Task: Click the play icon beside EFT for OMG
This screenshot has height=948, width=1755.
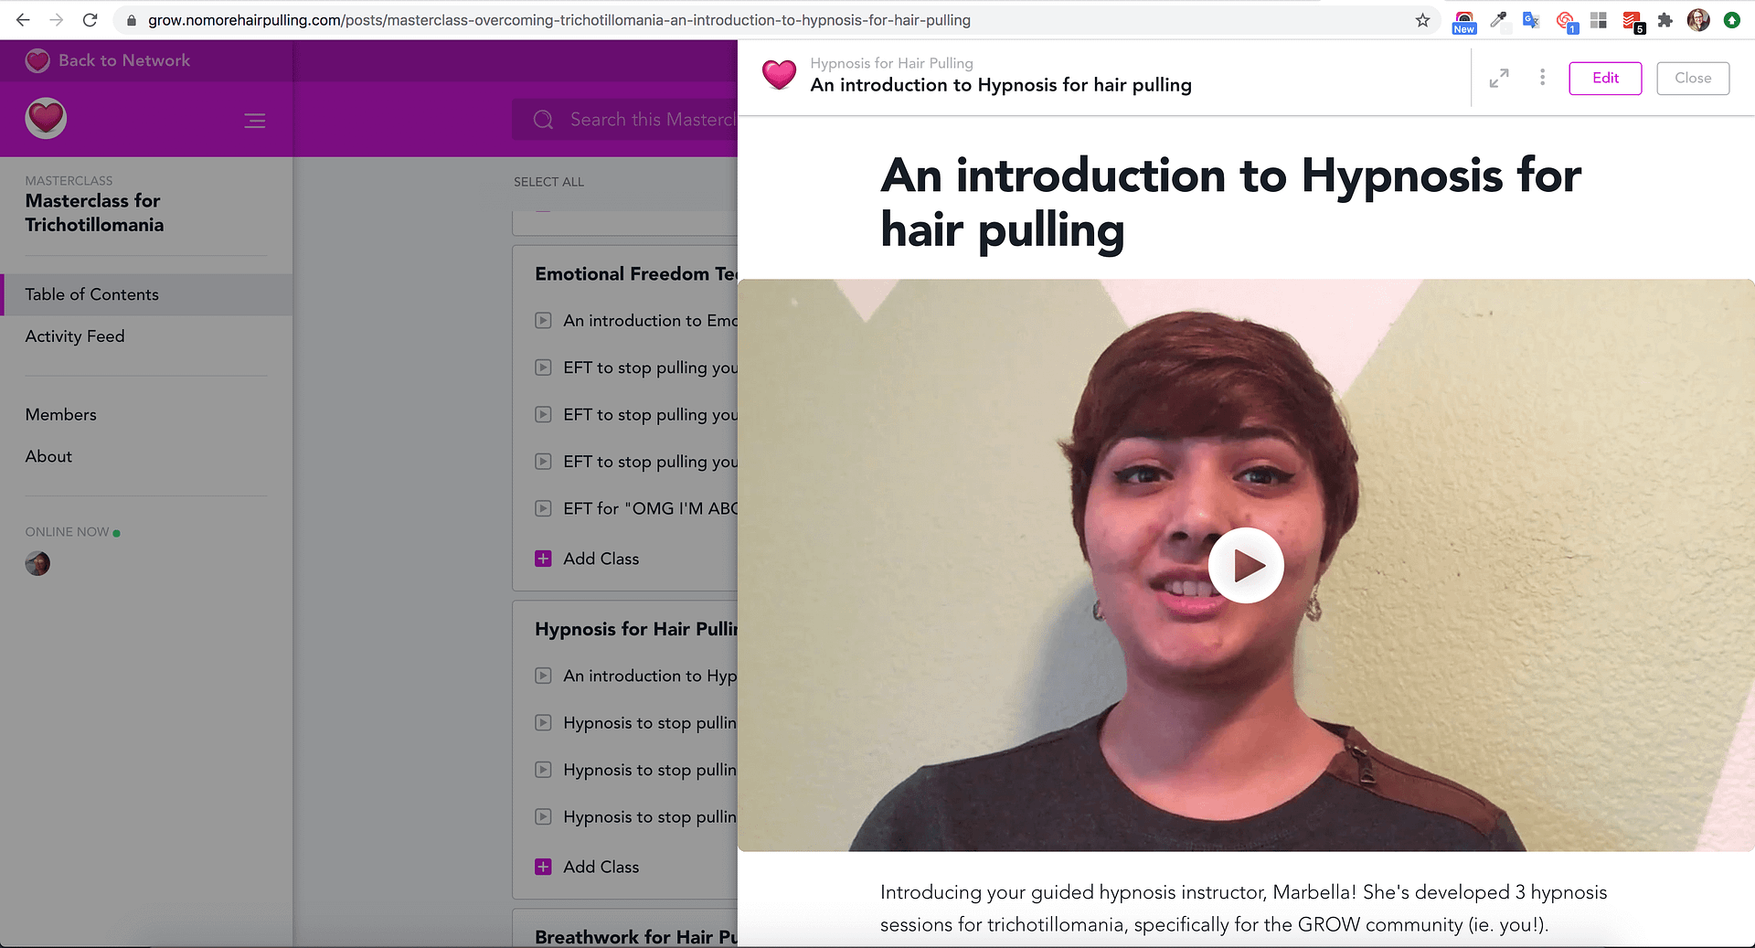Action: [x=543, y=508]
